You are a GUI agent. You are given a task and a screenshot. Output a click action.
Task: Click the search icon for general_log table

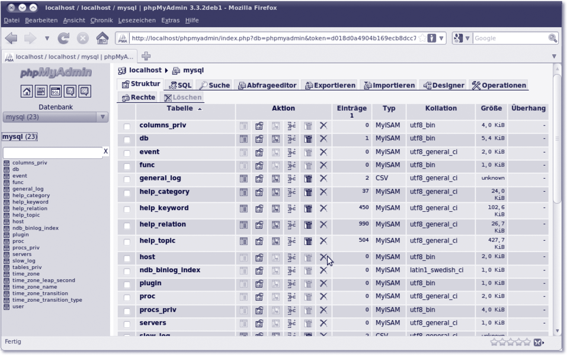[276, 178]
